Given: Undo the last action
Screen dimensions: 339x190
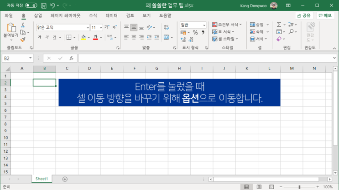Looking at the screenshot, I should [52, 5].
